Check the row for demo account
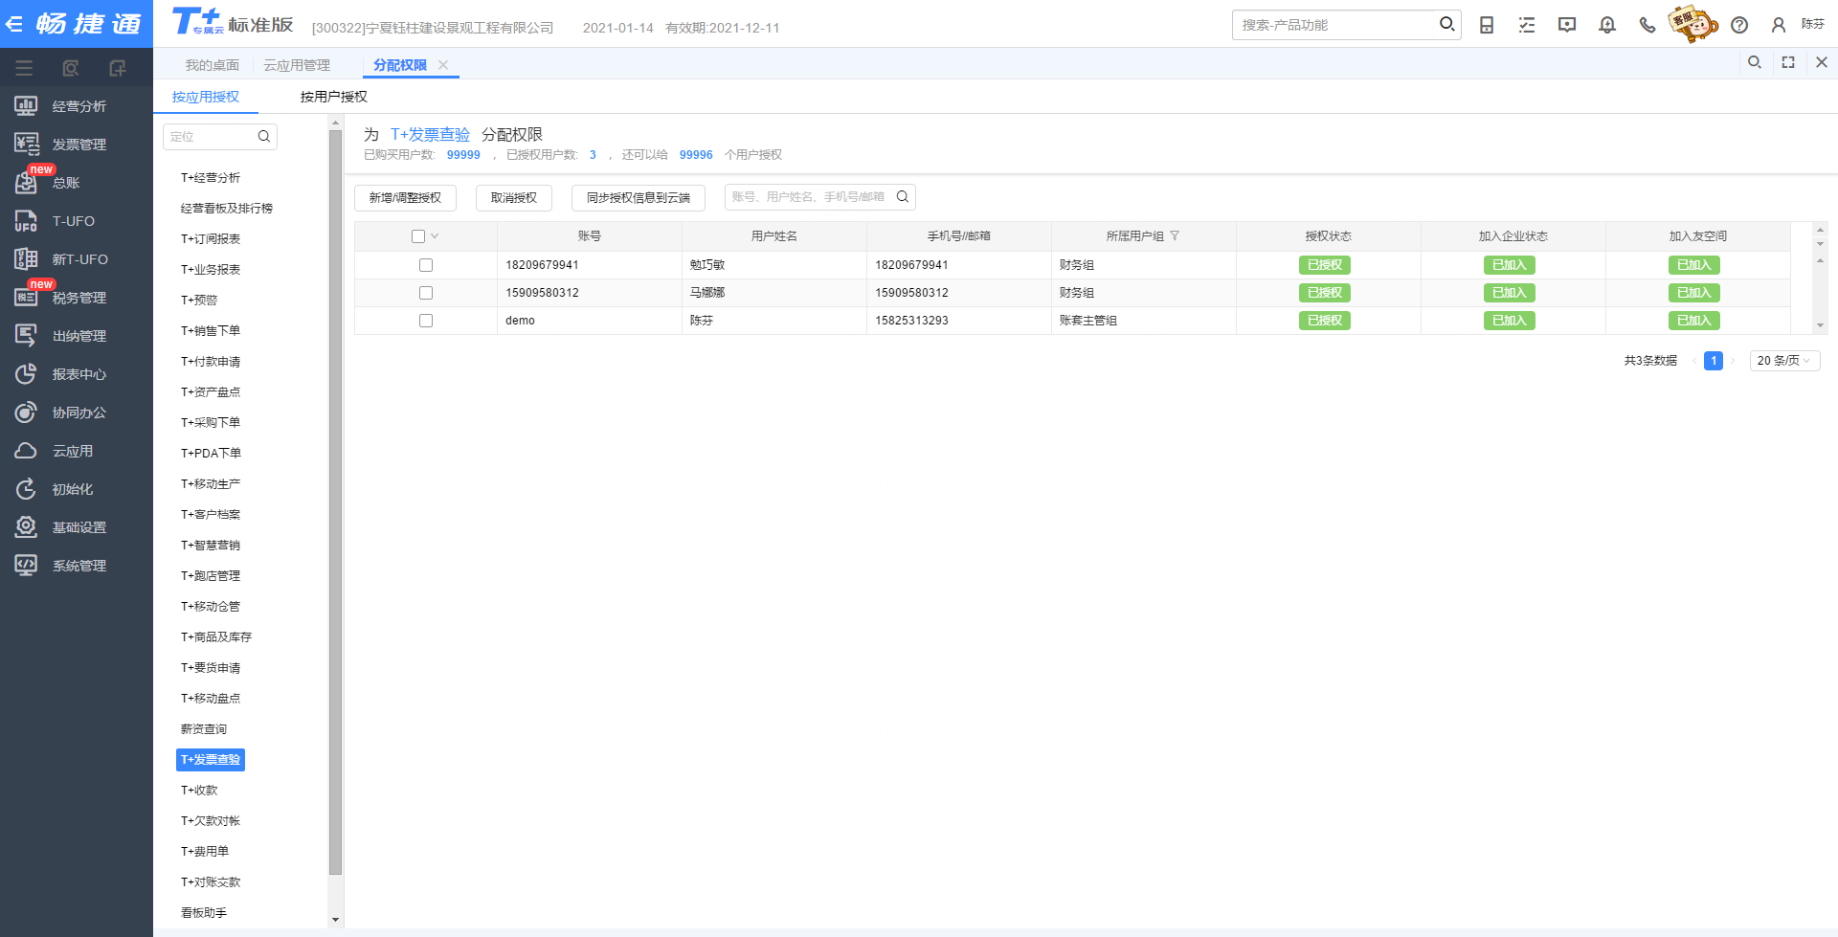Viewport: 1838px width, 937px height. [426, 321]
